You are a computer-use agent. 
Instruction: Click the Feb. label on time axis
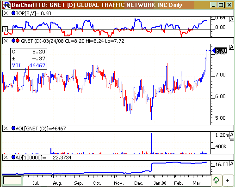(x=179, y=183)
